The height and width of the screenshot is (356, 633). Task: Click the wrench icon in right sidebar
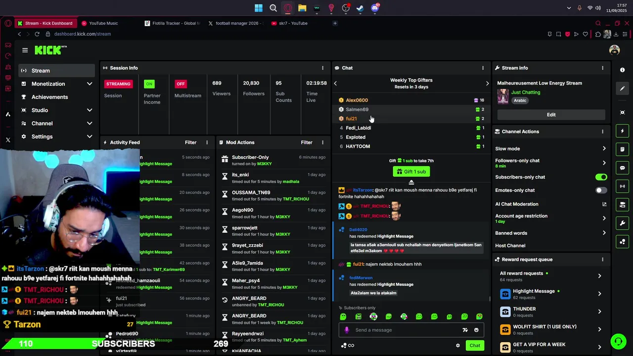coord(622,223)
